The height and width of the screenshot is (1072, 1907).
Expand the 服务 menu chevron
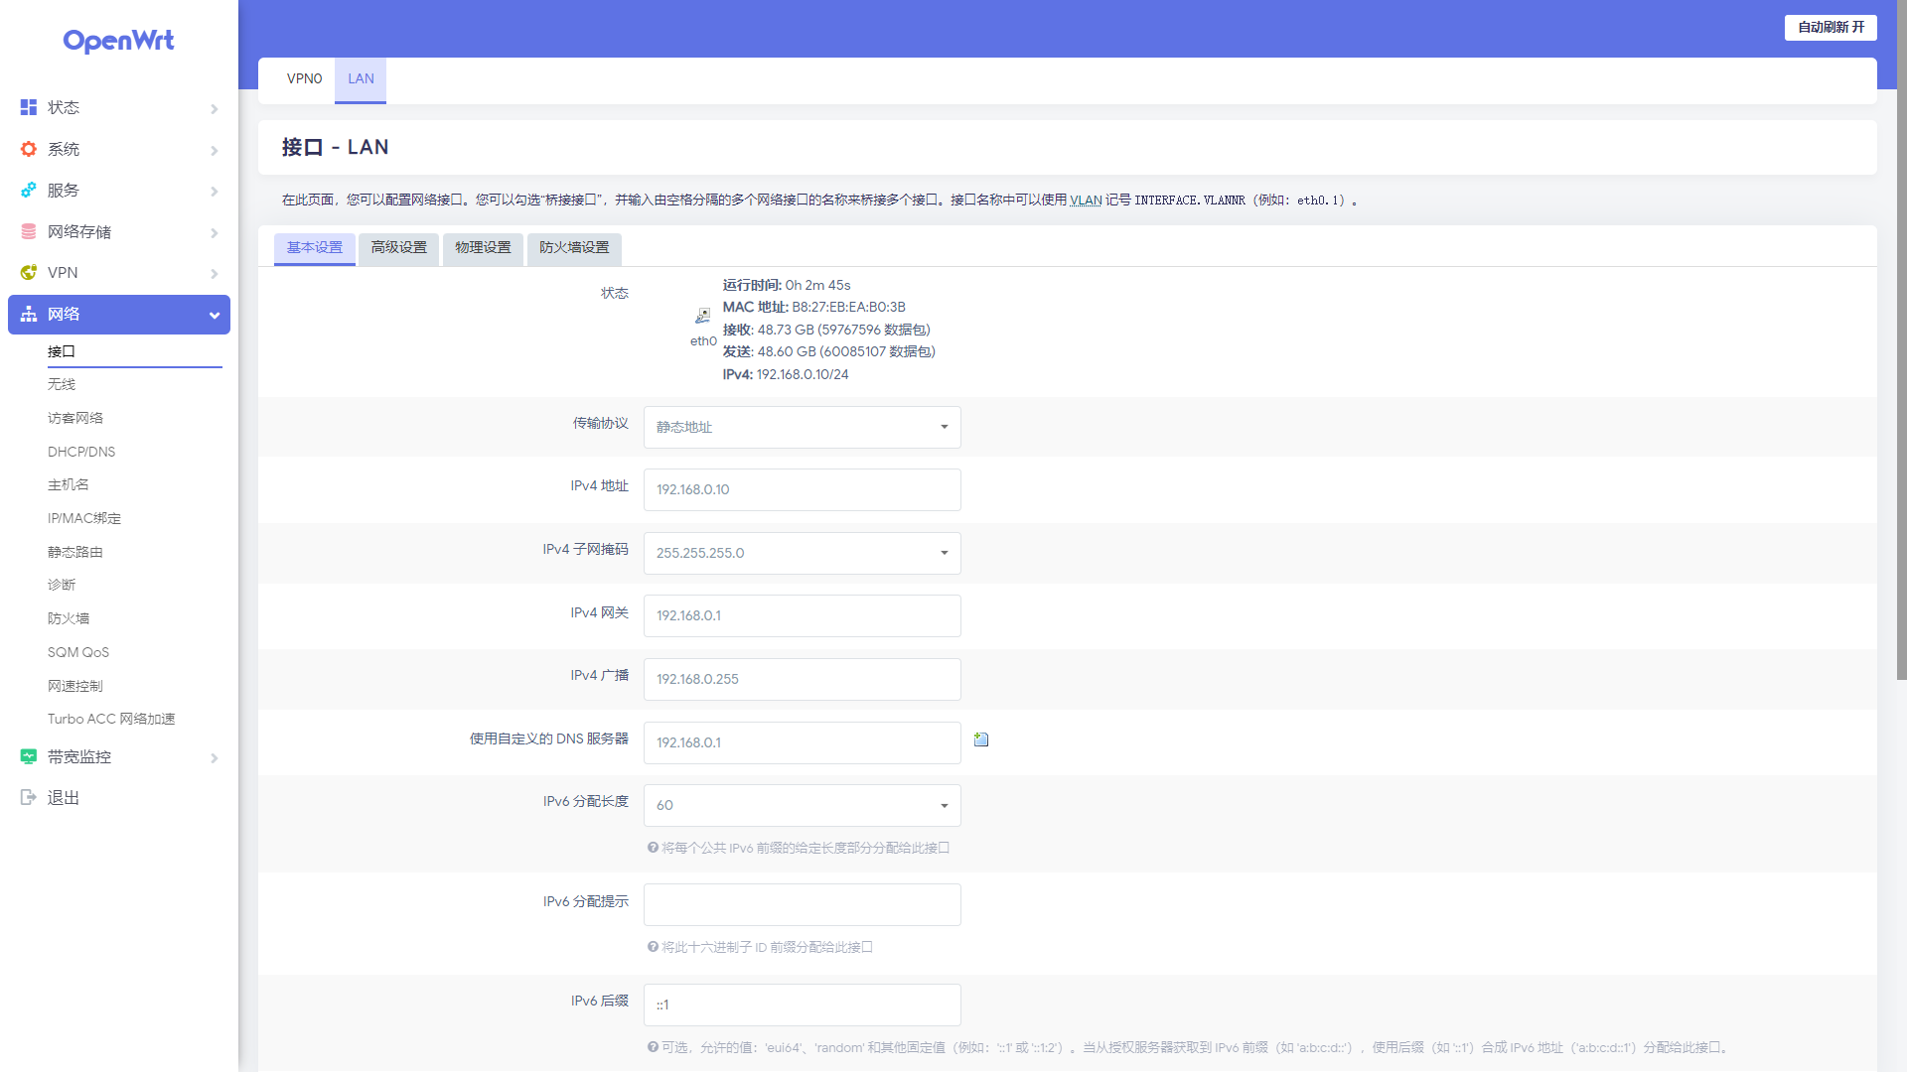pyautogui.click(x=214, y=191)
